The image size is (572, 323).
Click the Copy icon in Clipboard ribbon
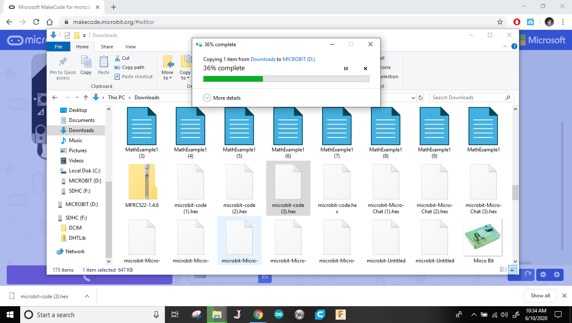(86, 62)
